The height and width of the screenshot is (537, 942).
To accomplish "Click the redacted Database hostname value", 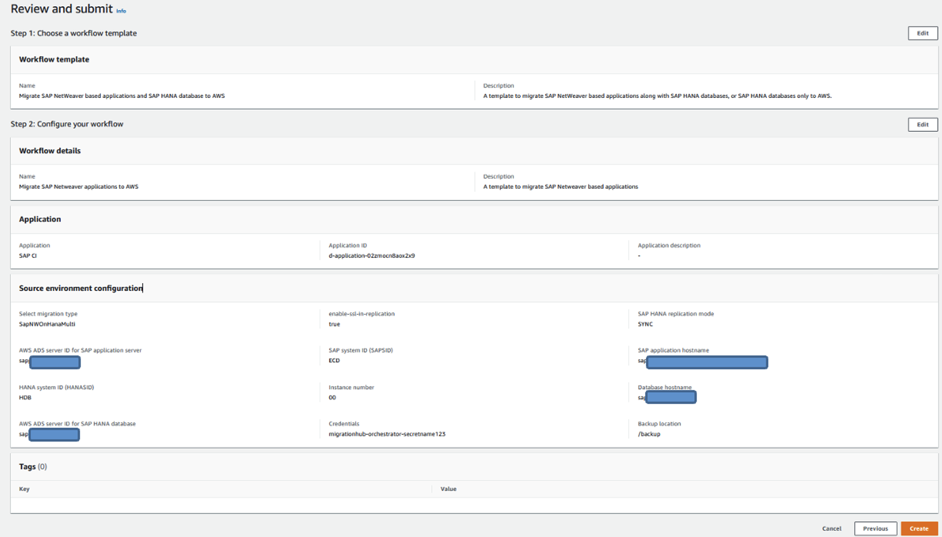I will [x=670, y=397].
